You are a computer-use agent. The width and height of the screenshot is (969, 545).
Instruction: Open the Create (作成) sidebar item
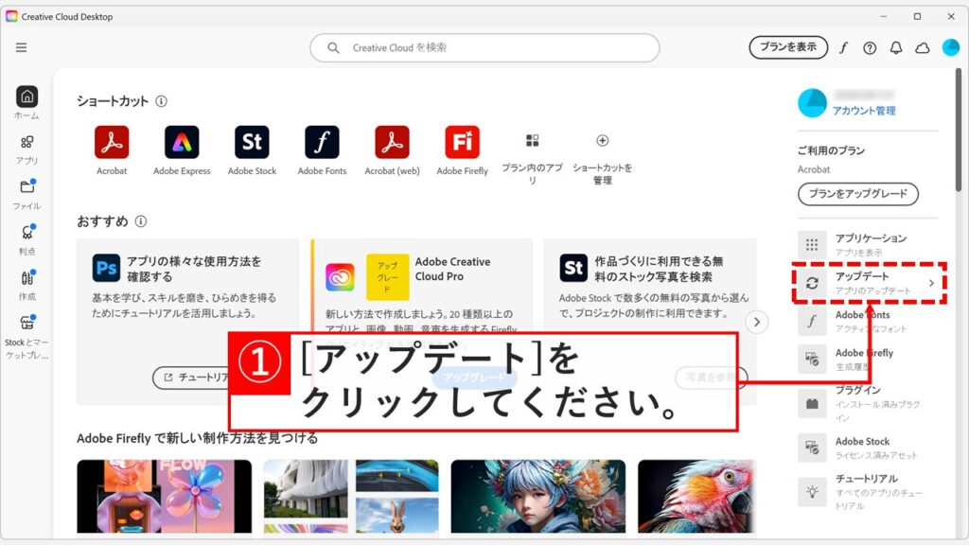tap(26, 285)
